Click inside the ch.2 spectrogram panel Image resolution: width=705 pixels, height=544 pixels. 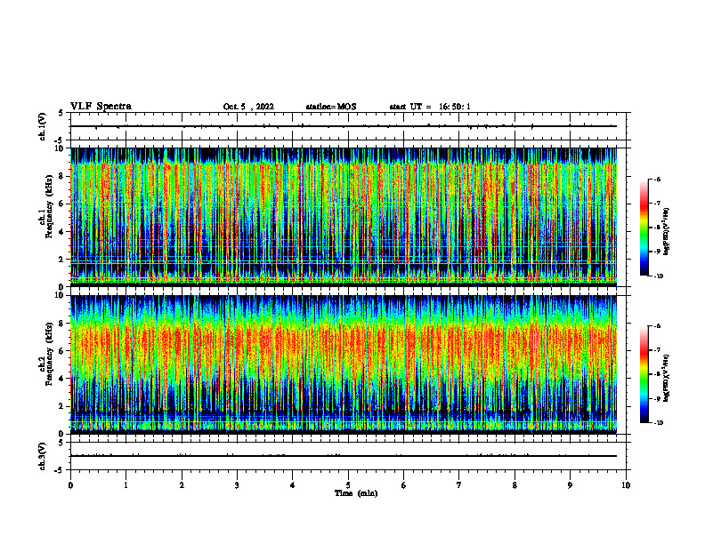(x=344, y=364)
